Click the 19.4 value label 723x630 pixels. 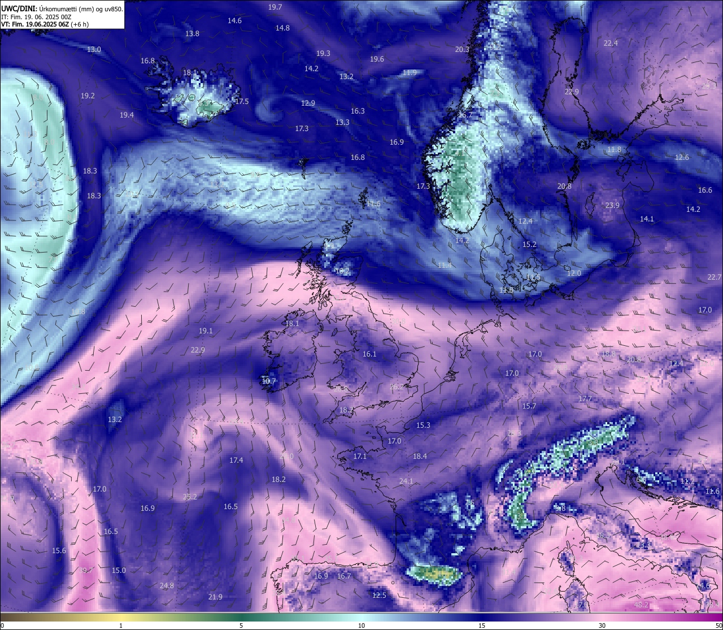127,115
